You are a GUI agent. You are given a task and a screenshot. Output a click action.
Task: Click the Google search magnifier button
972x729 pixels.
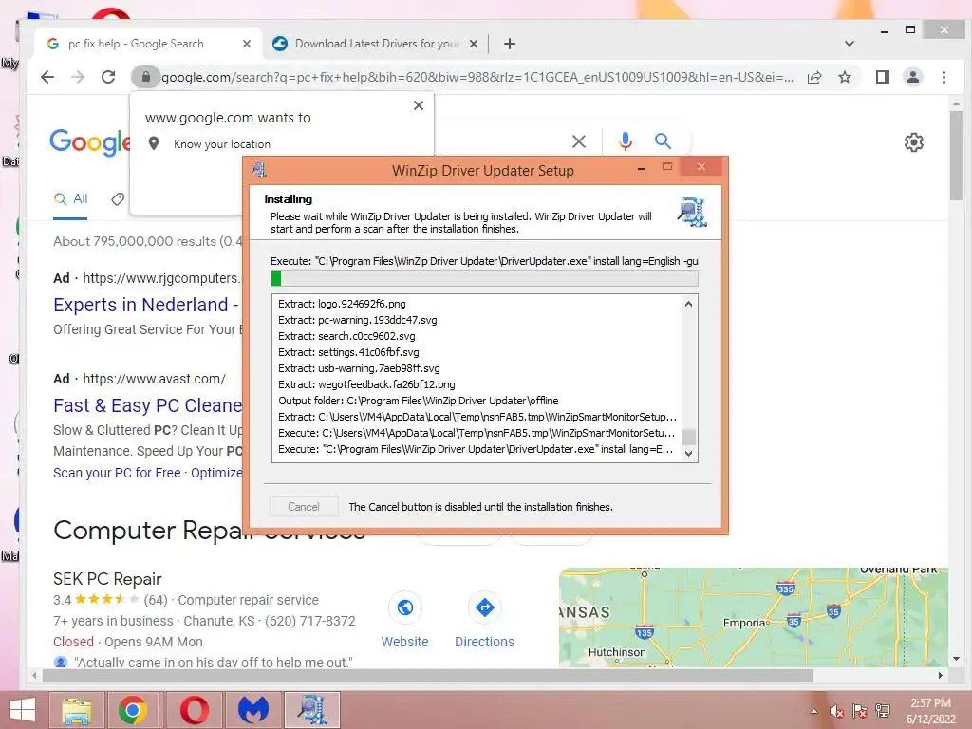(x=663, y=141)
